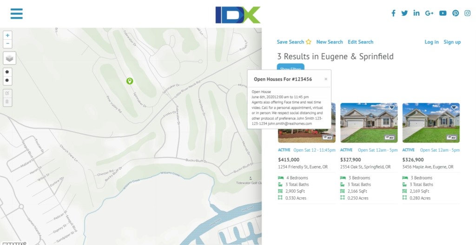476x245 pixels.
Task: Click the $326,900 price
Action: 413,160
